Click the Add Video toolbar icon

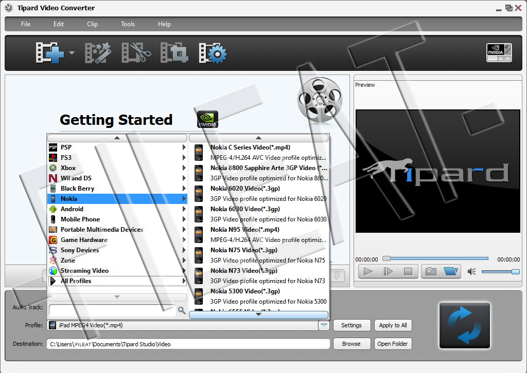pyautogui.click(x=50, y=53)
